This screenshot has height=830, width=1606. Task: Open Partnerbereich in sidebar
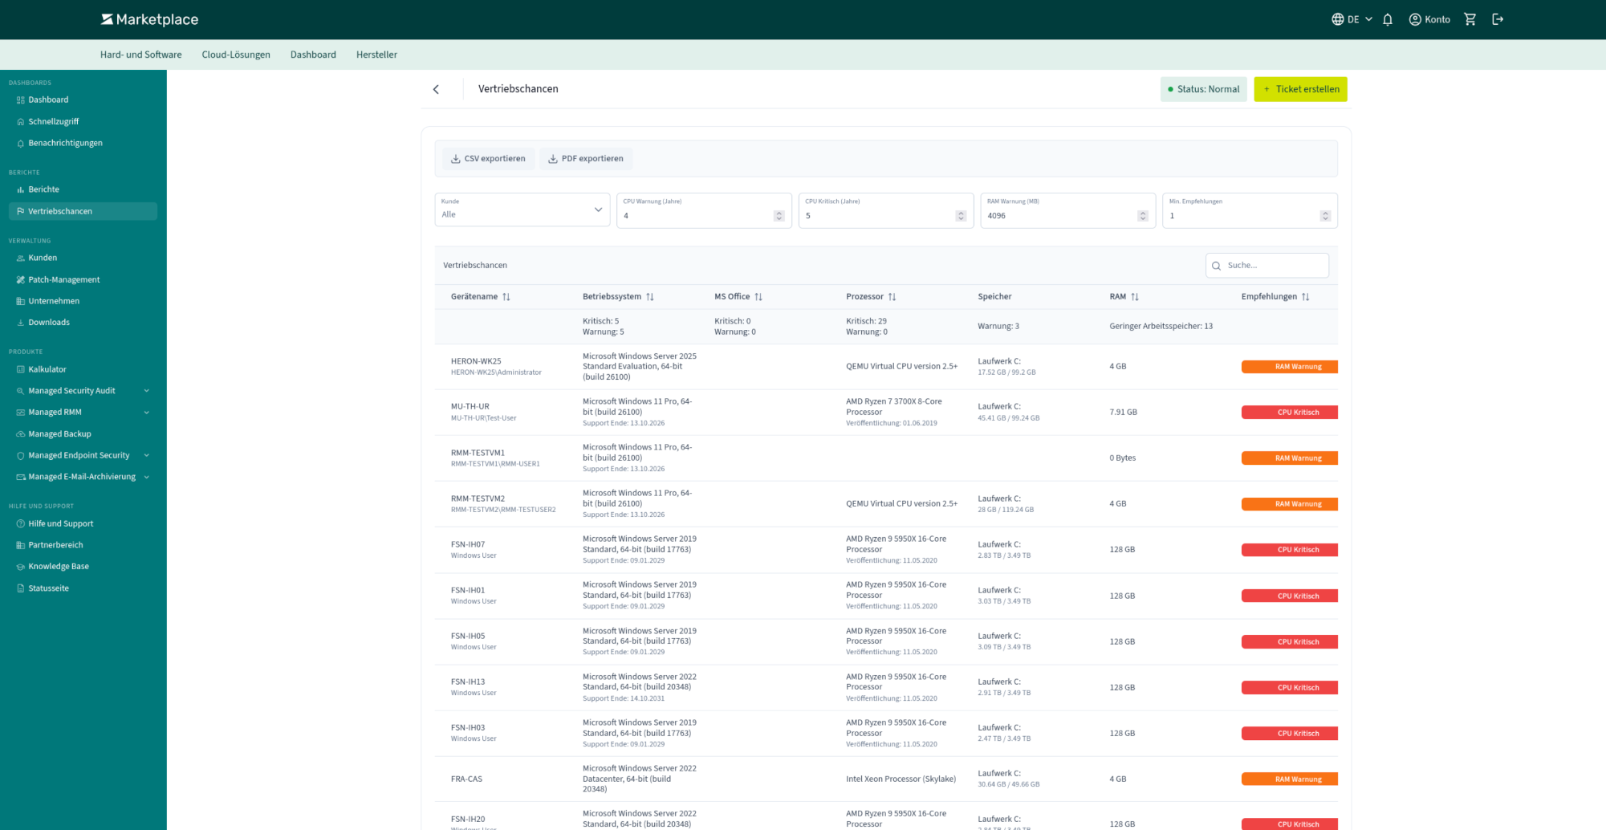point(83,545)
